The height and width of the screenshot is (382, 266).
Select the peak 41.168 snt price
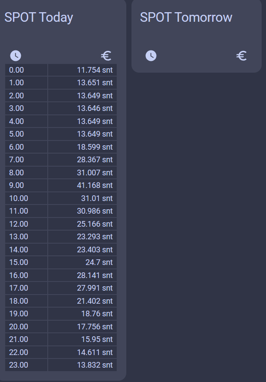point(95,185)
